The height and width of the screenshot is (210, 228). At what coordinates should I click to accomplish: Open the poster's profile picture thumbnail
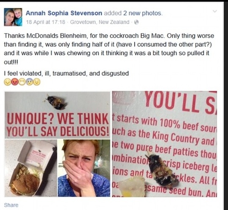(13, 17)
